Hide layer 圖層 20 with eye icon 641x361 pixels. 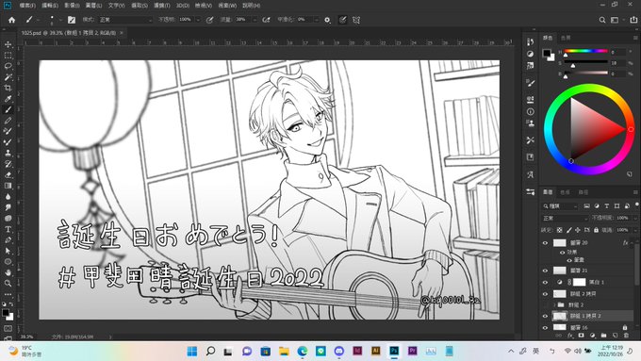pyautogui.click(x=545, y=243)
